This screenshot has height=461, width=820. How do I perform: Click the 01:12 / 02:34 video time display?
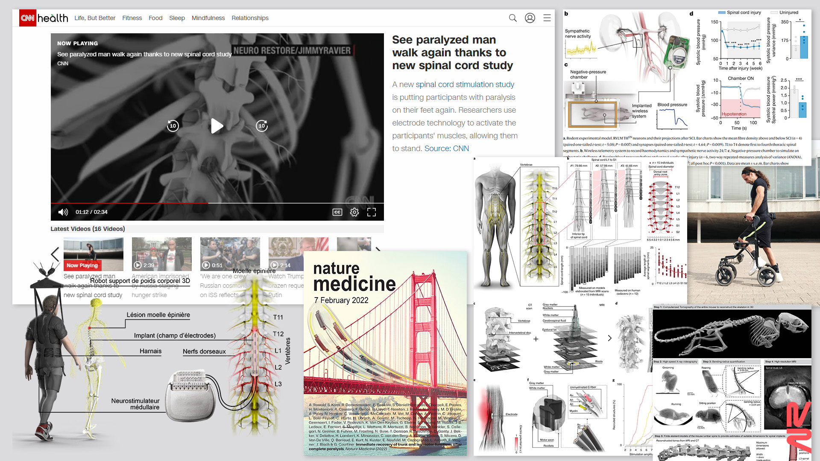(91, 212)
